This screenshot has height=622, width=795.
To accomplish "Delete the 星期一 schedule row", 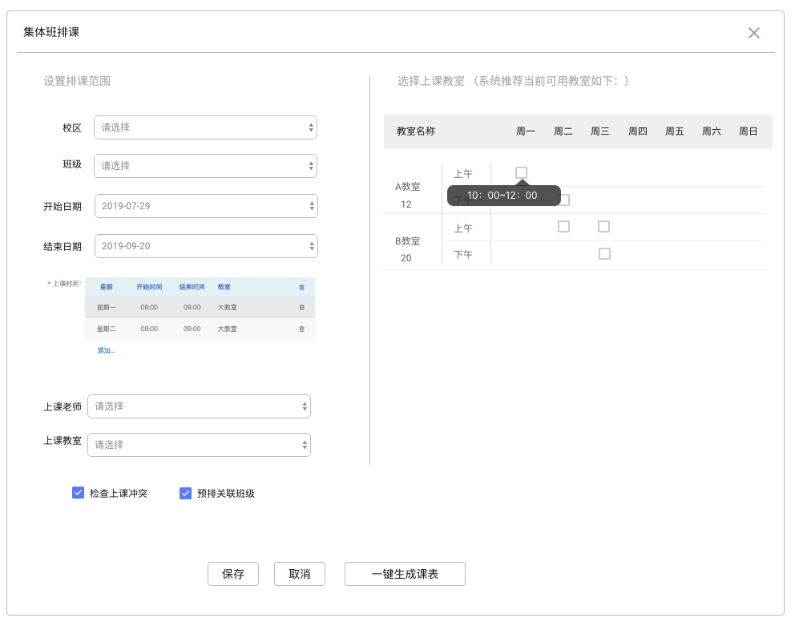I will click(301, 307).
